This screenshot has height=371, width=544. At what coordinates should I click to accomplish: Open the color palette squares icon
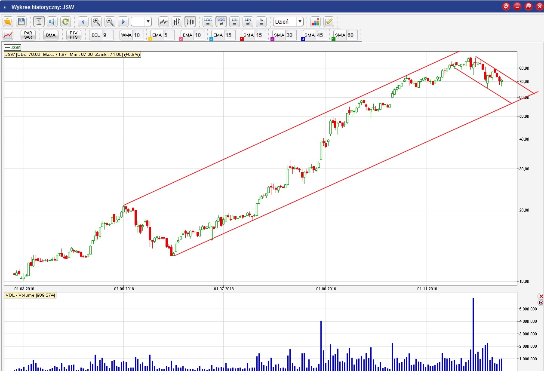click(x=315, y=21)
